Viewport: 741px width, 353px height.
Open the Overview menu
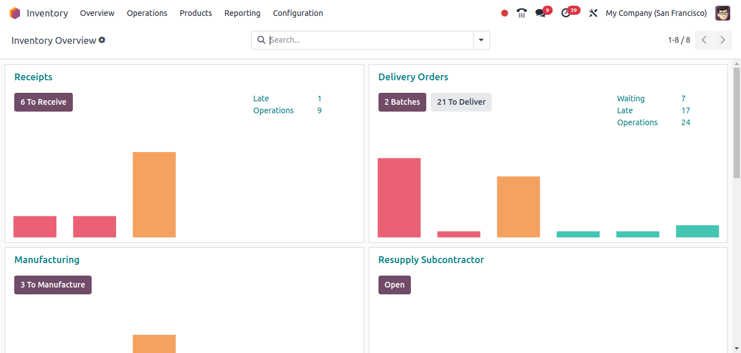pos(97,13)
